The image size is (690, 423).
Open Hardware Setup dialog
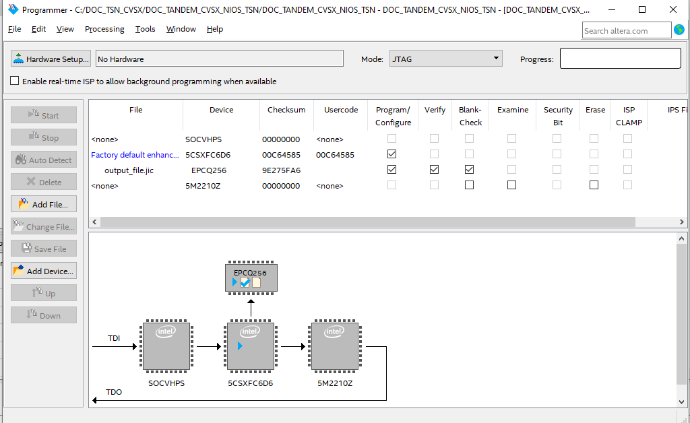click(x=51, y=59)
